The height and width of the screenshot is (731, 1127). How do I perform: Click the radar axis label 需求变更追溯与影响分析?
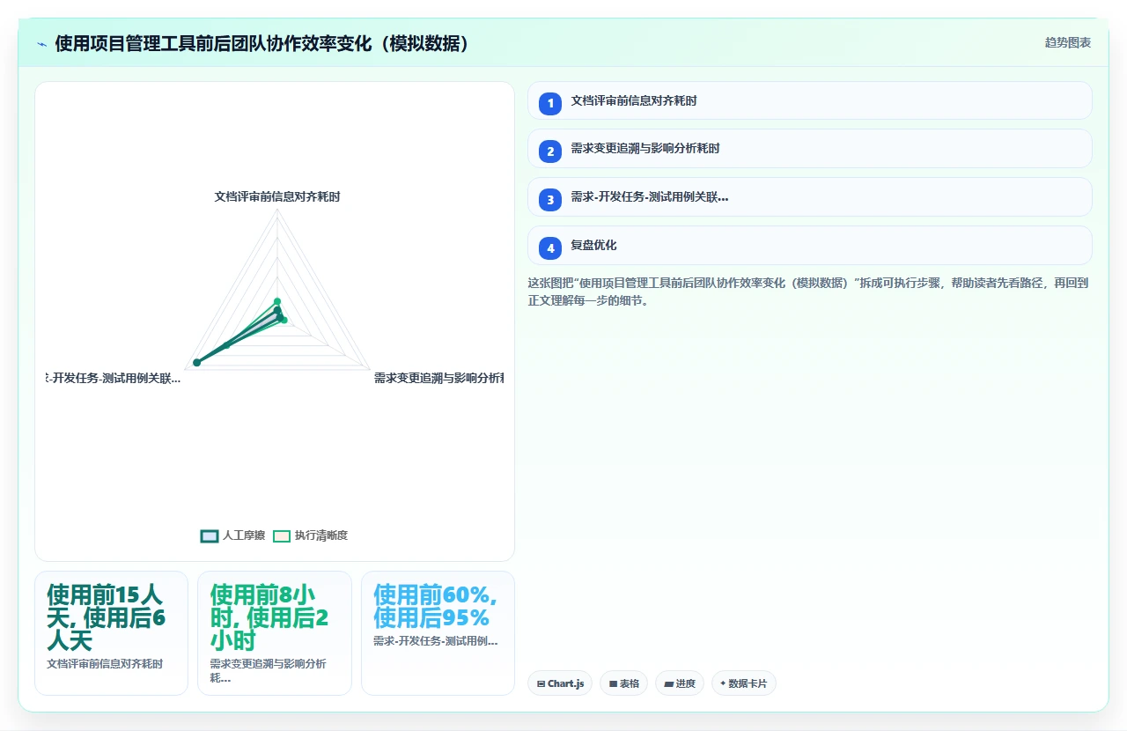pos(438,378)
